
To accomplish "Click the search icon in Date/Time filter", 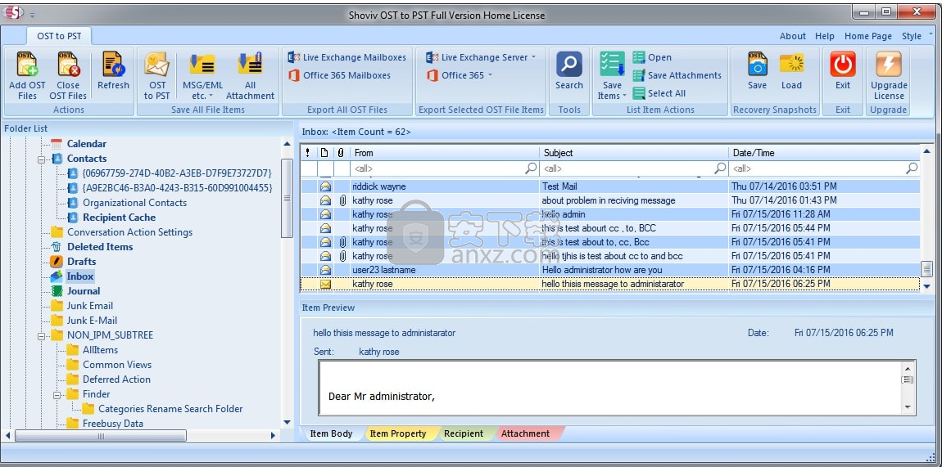I will [x=912, y=168].
